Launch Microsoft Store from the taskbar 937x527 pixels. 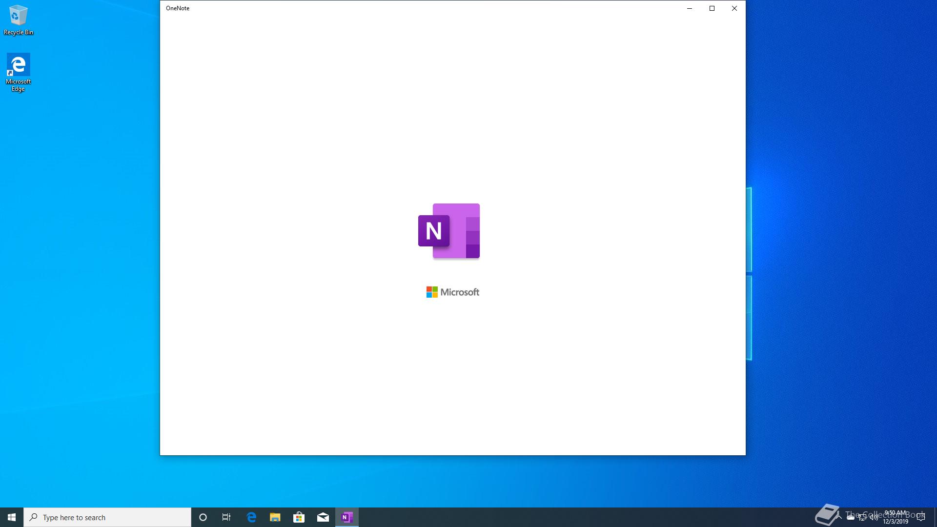(x=299, y=517)
